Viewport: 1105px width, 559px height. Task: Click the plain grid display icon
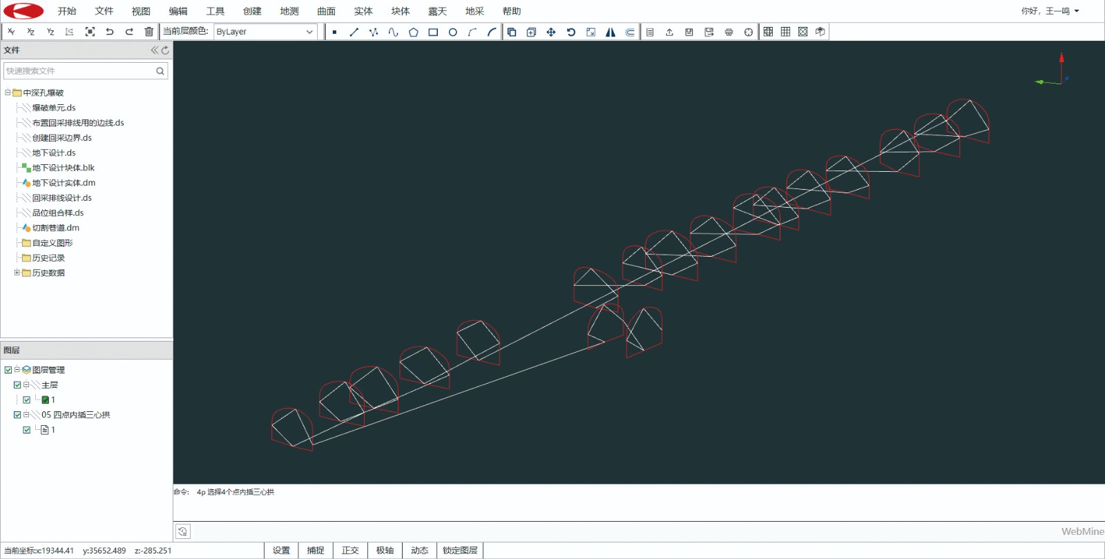point(785,32)
